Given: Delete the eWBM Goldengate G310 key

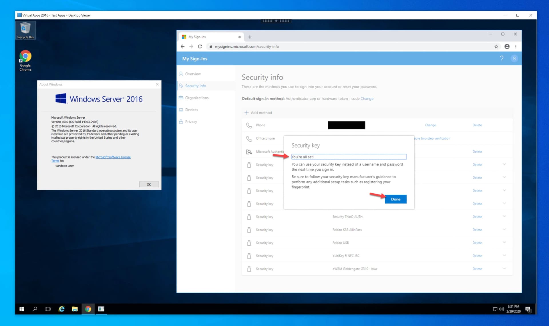Looking at the screenshot, I should click(x=477, y=269).
